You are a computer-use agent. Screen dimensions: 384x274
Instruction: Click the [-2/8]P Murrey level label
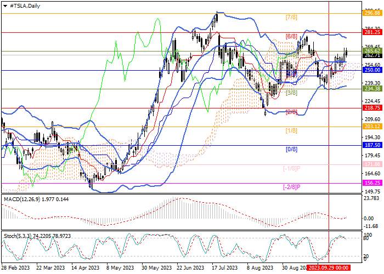[292, 187]
